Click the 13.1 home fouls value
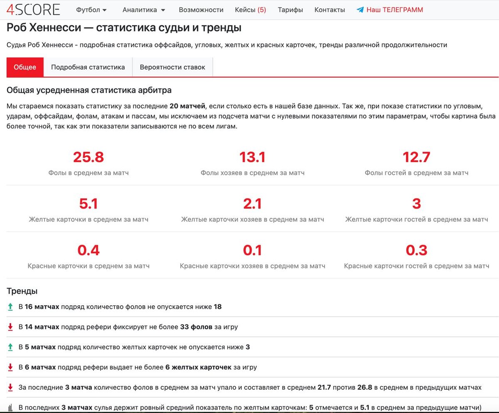The height and width of the screenshot is (413, 499). [x=252, y=157]
